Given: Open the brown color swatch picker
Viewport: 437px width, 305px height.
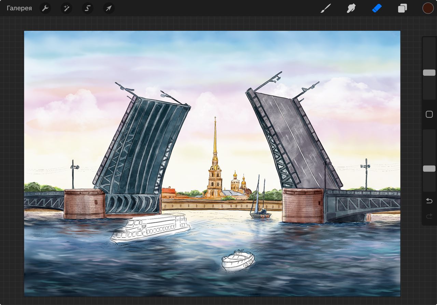Looking at the screenshot, I should (x=428, y=8).
